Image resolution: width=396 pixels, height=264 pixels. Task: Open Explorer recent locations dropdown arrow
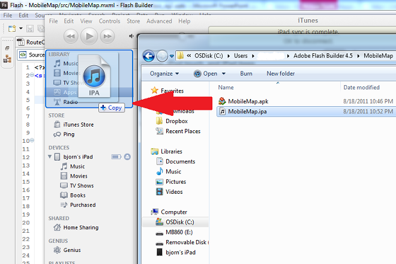(172, 56)
